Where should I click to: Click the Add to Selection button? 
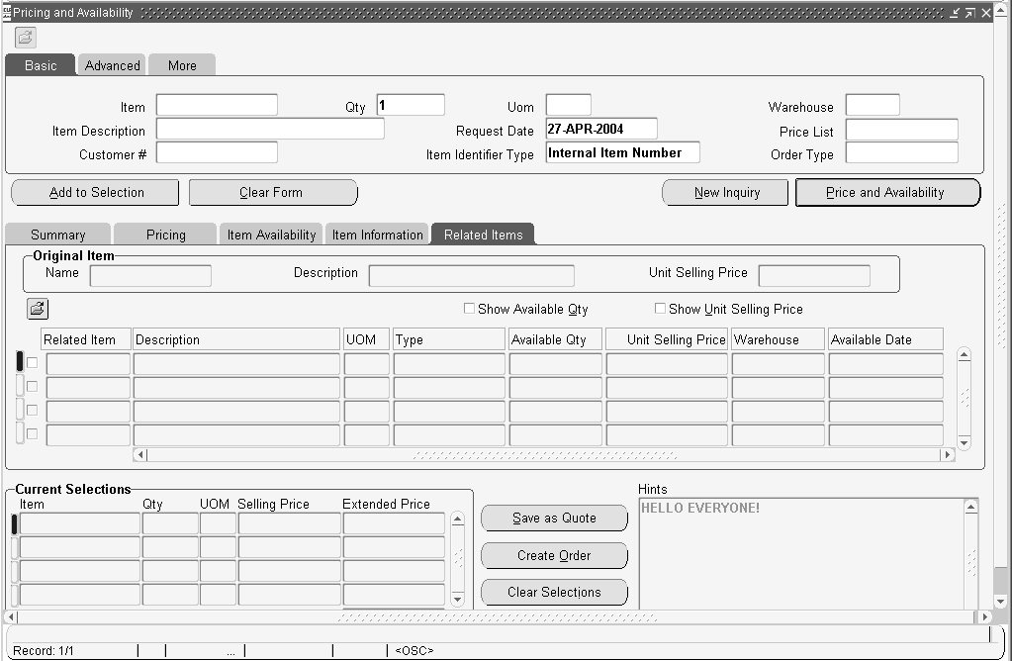coord(96,192)
